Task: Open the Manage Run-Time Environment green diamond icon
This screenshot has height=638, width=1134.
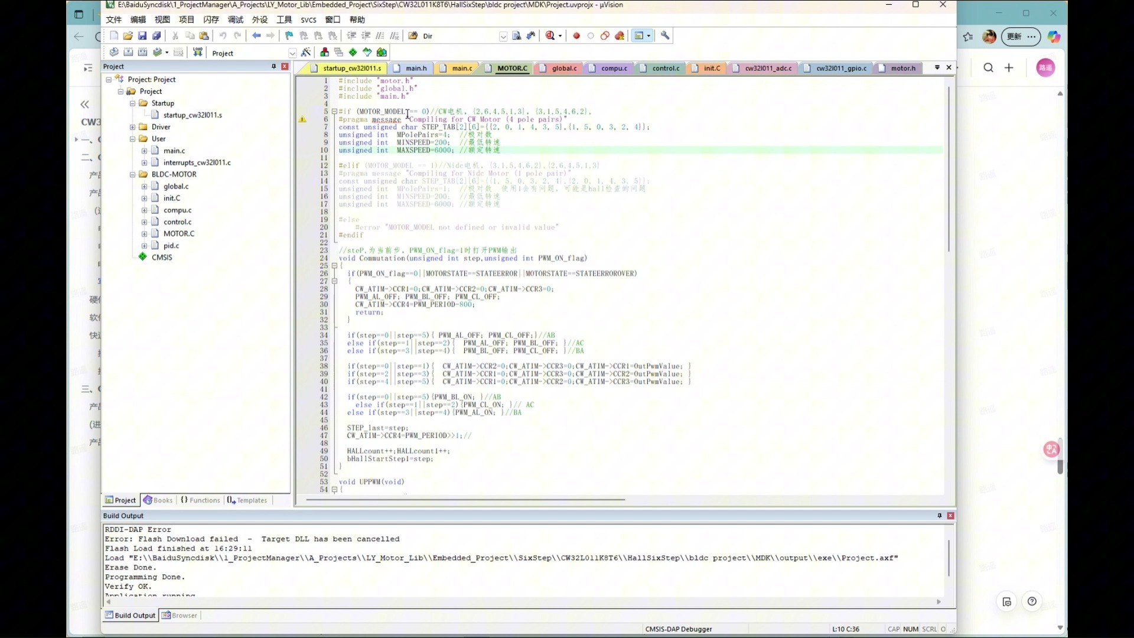Action: point(353,52)
